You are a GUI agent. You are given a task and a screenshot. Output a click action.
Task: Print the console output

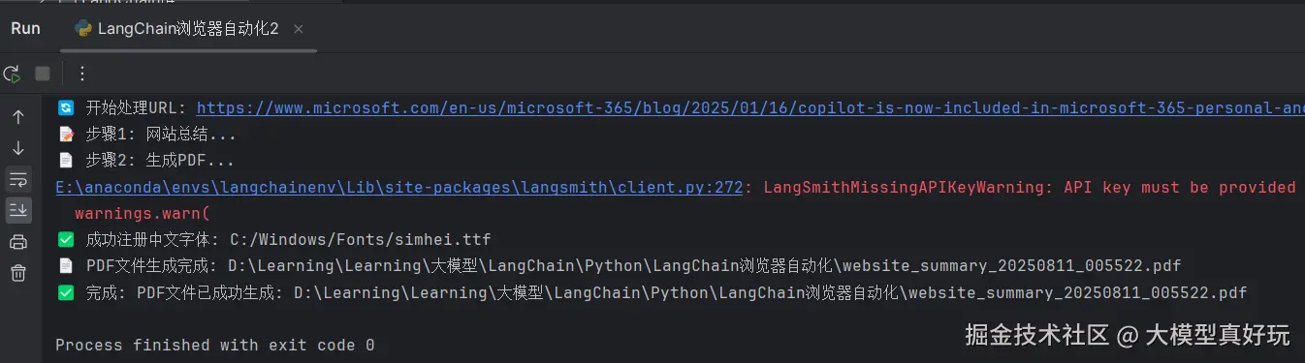(x=18, y=241)
